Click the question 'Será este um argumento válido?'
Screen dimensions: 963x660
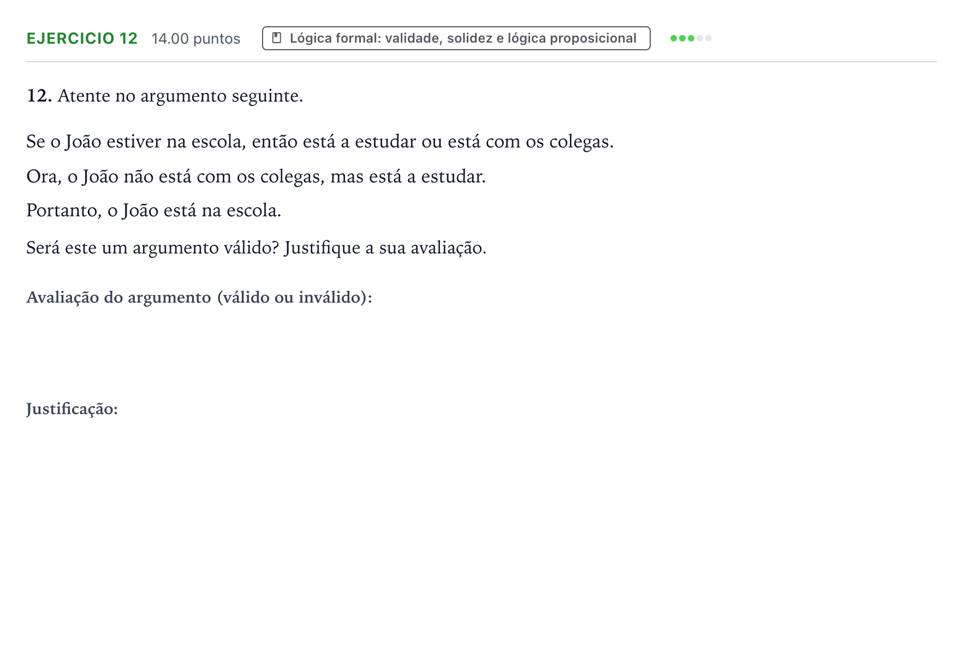coord(153,247)
